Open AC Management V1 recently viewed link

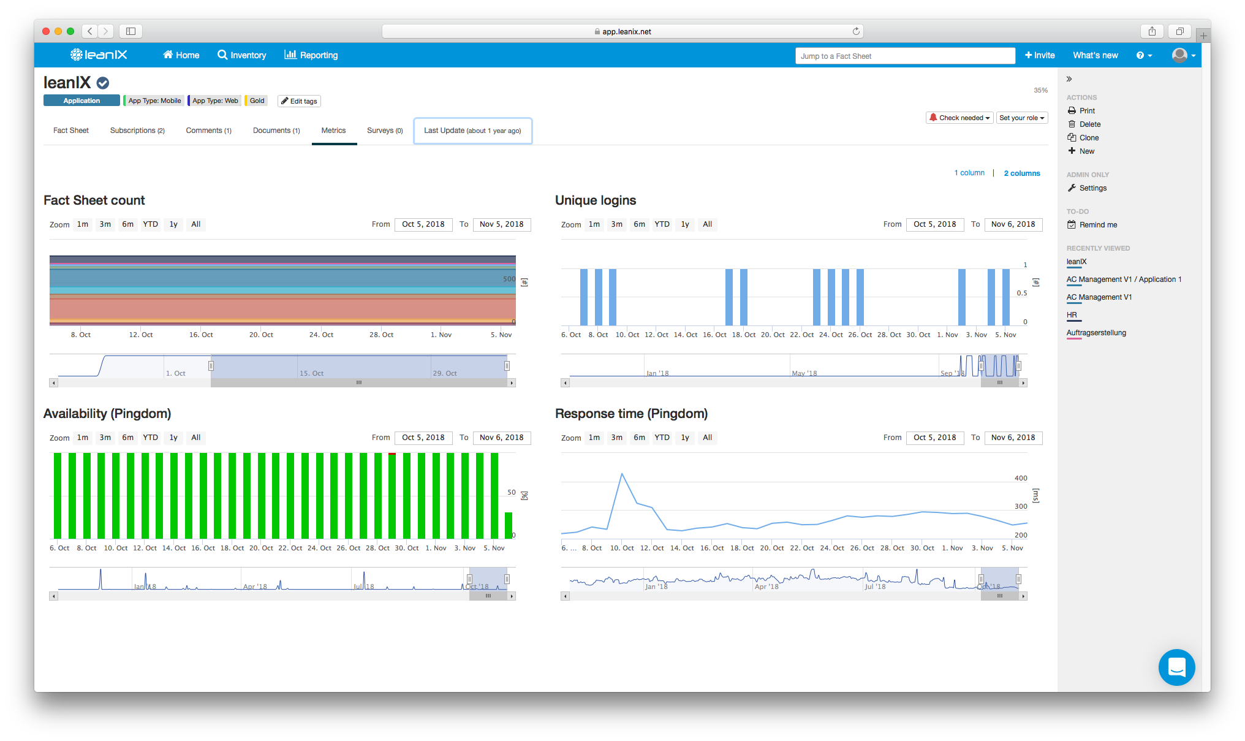click(x=1099, y=297)
